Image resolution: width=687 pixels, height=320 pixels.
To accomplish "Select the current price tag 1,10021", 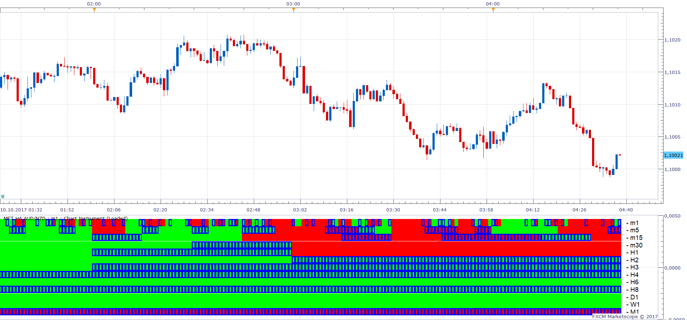I will pyautogui.click(x=674, y=155).
